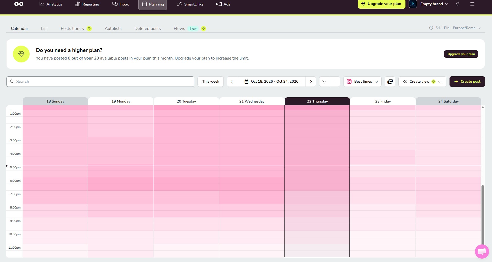Open the three-dot calendar options

pos(335,82)
